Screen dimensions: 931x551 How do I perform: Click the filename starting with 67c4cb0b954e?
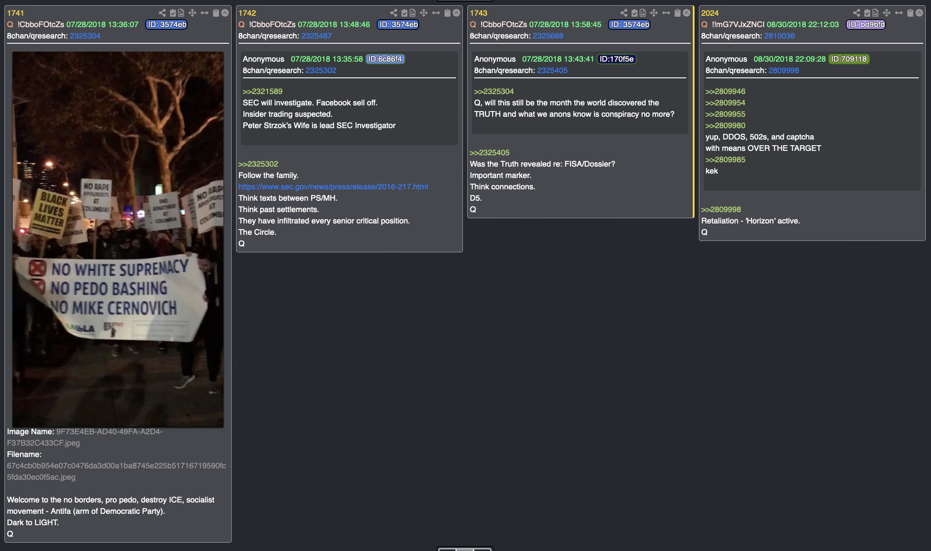116,471
